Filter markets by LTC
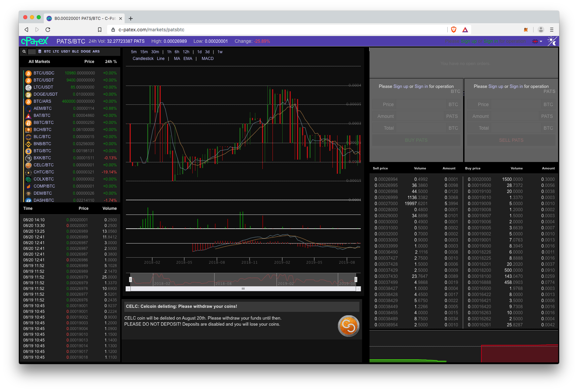 56,52
